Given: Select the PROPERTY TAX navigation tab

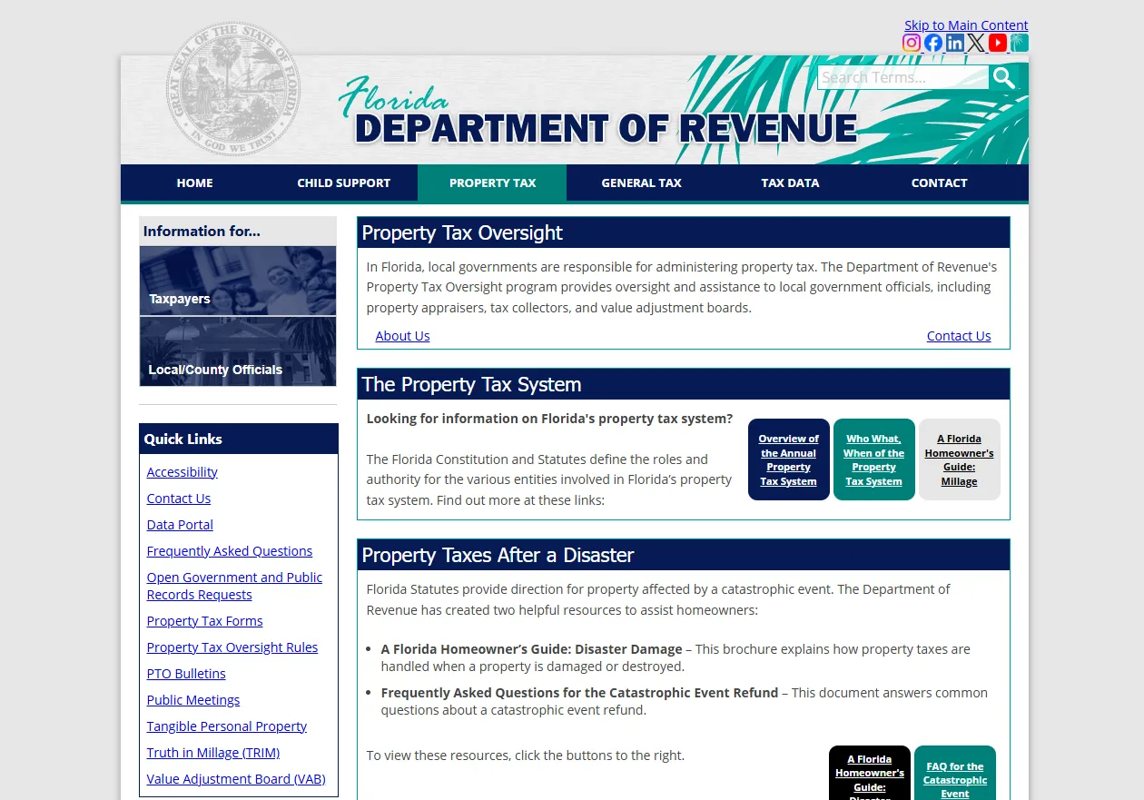Looking at the screenshot, I should pos(492,183).
